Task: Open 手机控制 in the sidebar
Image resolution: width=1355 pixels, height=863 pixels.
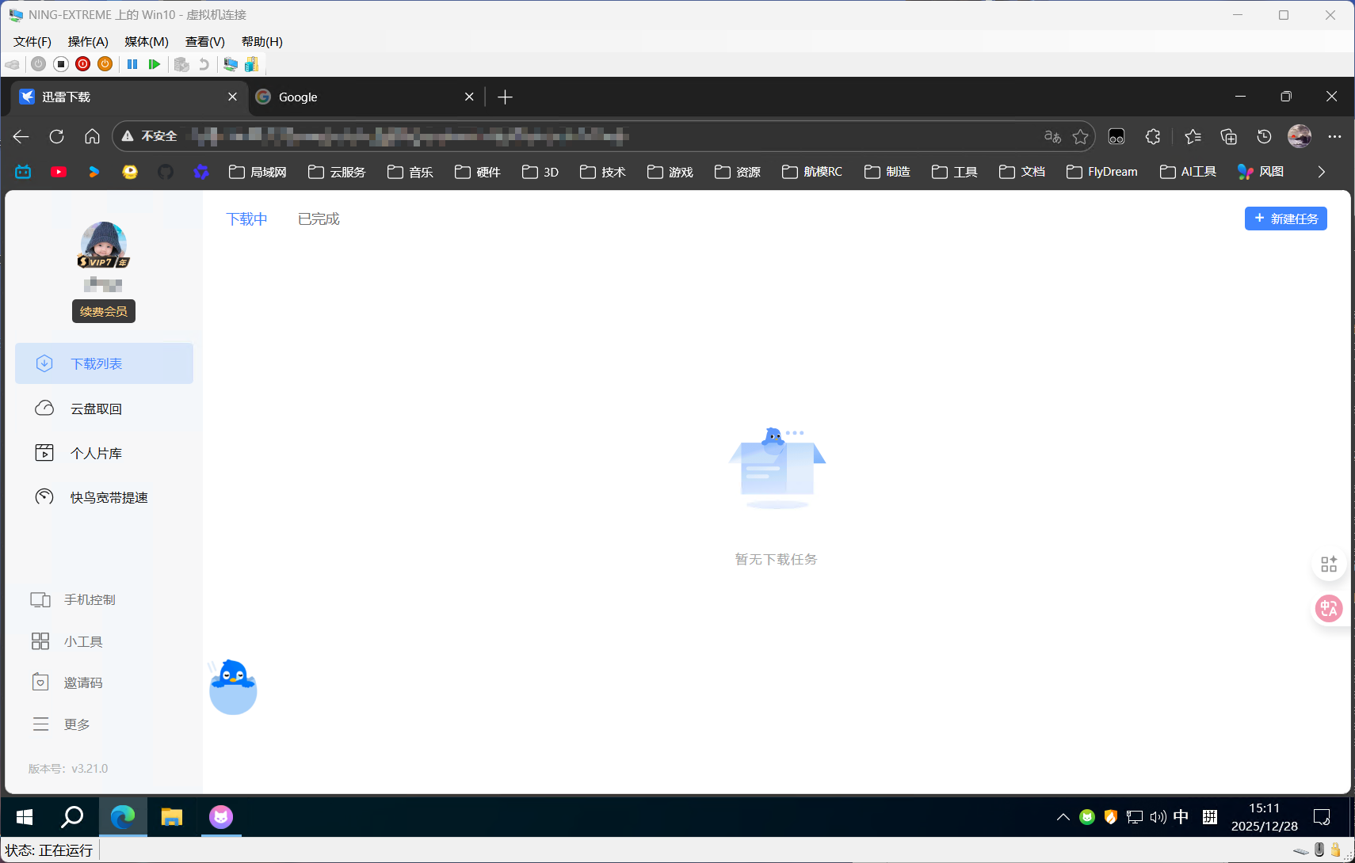Action: (73, 599)
